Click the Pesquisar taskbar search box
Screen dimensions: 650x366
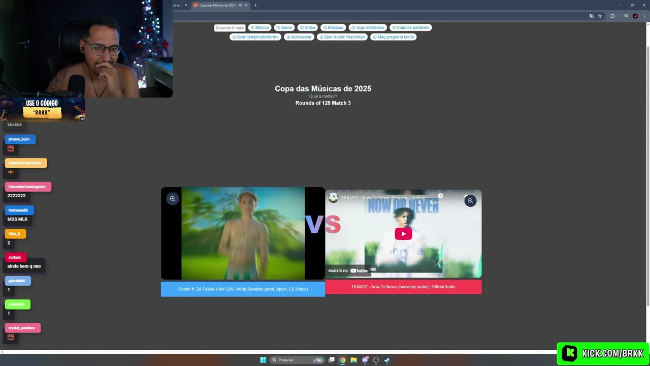tap(298, 360)
